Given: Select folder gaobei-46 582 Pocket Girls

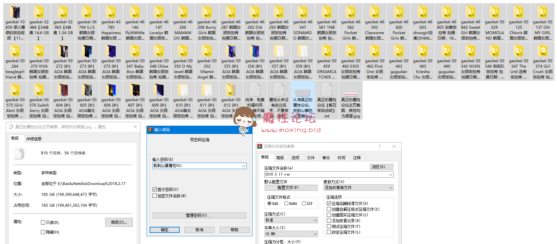Looking at the screenshot, I should [x=351, y=23].
